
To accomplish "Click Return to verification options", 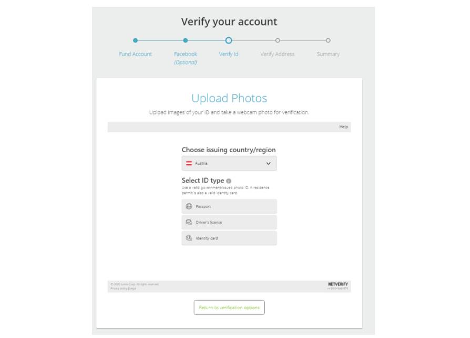I will click(x=229, y=308).
